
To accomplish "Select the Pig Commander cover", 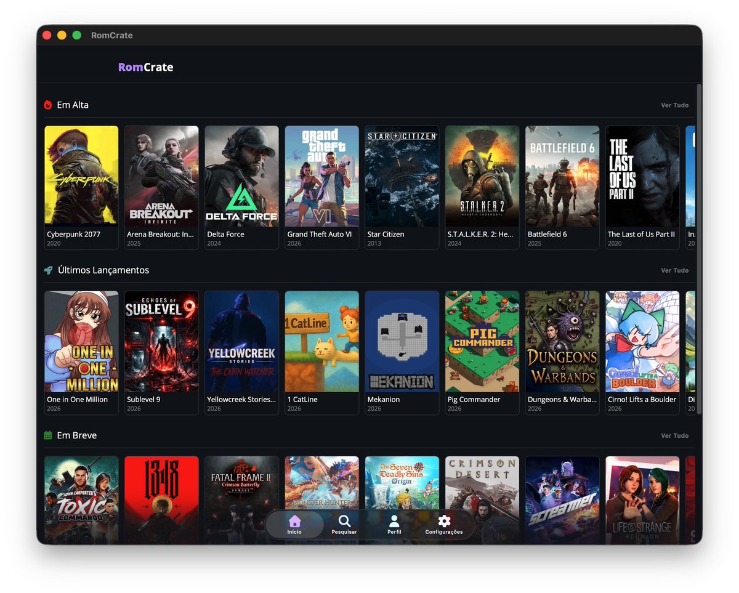I will (482, 341).
